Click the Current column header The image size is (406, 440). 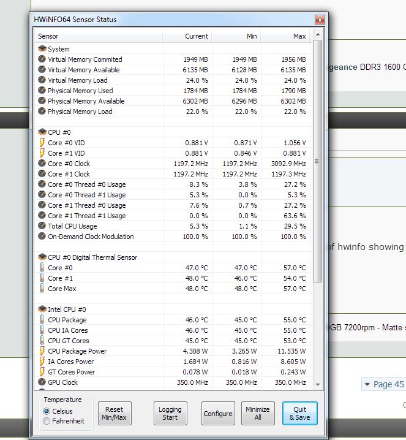point(187,36)
